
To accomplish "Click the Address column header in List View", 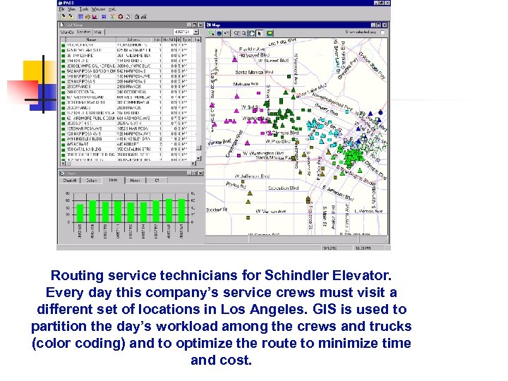I will [134, 40].
